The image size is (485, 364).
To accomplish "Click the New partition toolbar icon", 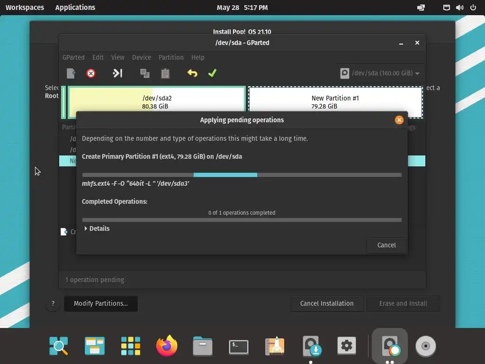I will tap(71, 73).
